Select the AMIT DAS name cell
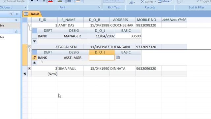Image resolution: width=211 pixels, height=119 pixels. [71, 25]
